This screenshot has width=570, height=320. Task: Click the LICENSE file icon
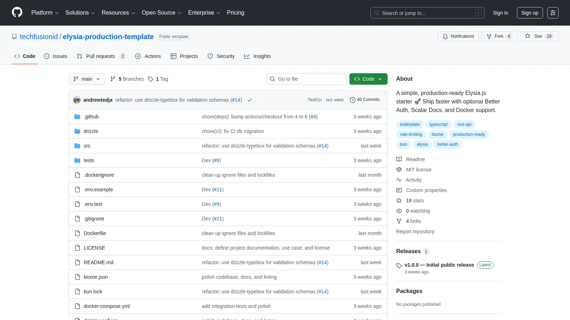pos(77,248)
